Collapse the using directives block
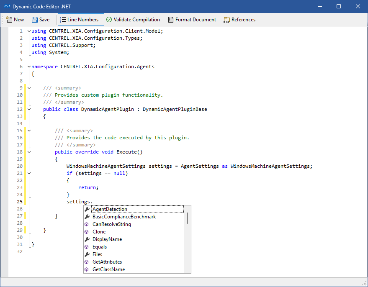The image size is (368, 287). pyautogui.click(x=29, y=31)
